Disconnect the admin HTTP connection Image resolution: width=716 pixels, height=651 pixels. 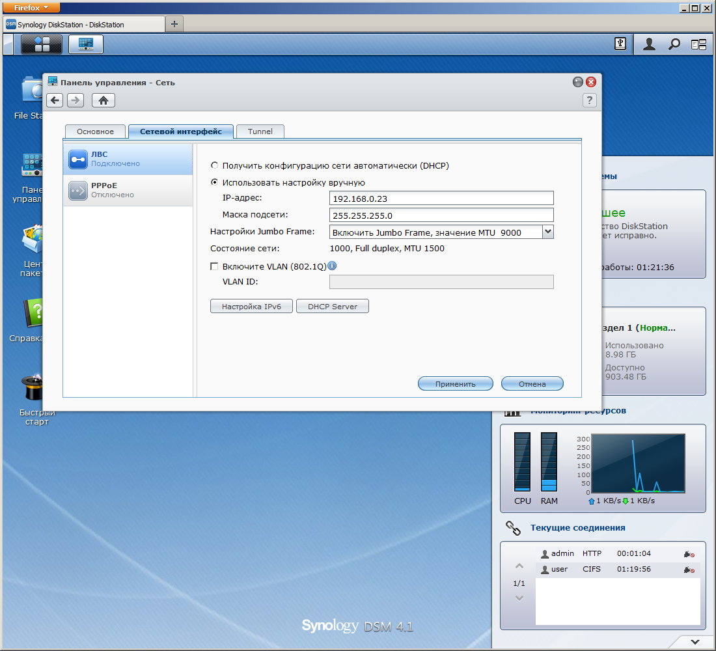pyautogui.click(x=689, y=554)
